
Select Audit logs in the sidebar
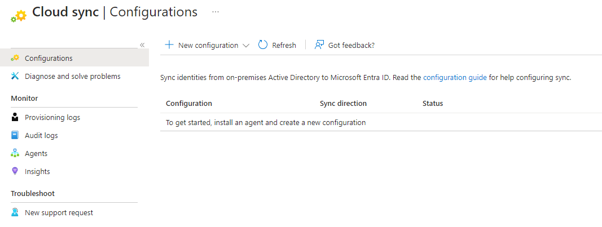pyautogui.click(x=41, y=136)
